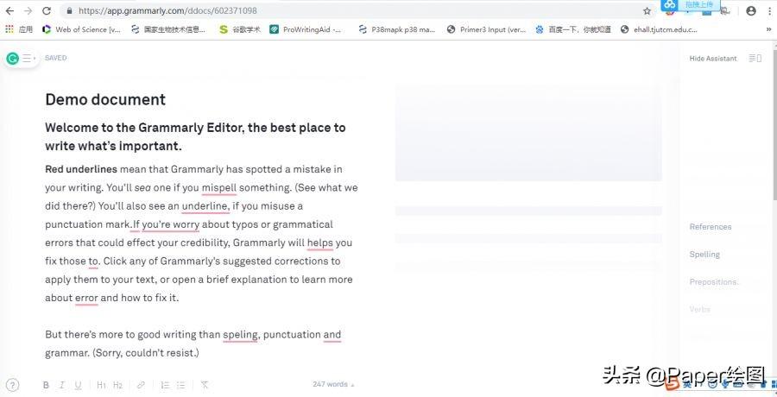The height and width of the screenshot is (397, 777).
Task: Go back with browser back arrow
Action: coord(9,10)
